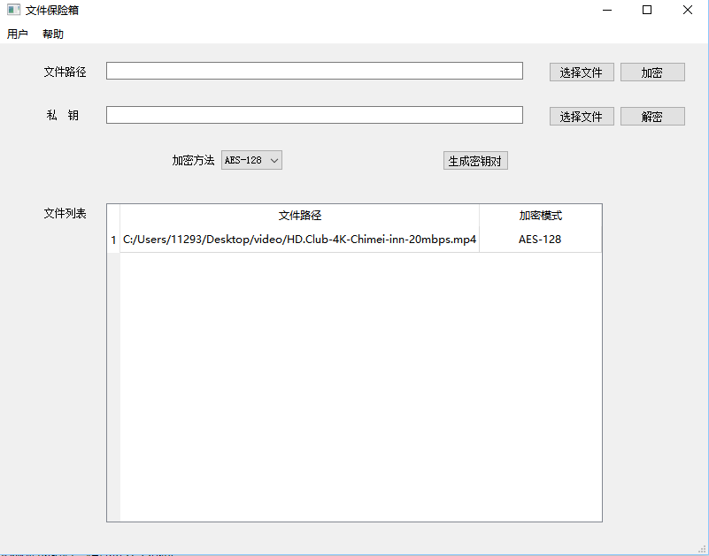The image size is (709, 556).
Task: Click 选择文件 next to 文件路径
Action: click(582, 72)
